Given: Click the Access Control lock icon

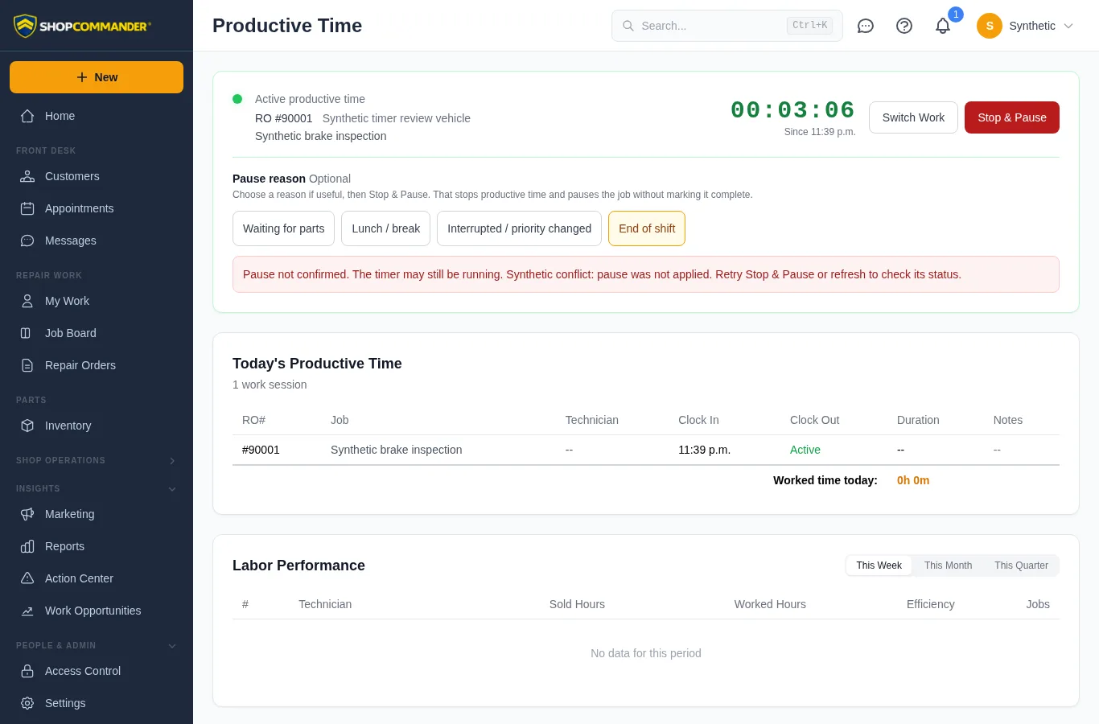Looking at the screenshot, I should point(27,671).
